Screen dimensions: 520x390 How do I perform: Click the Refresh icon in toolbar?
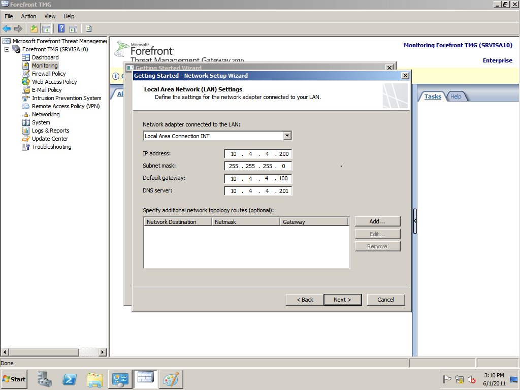pyautogui.click(x=88, y=28)
